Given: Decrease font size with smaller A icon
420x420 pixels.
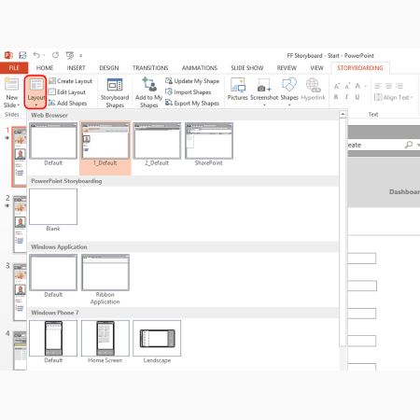Looking at the screenshot, I should 347,86.
